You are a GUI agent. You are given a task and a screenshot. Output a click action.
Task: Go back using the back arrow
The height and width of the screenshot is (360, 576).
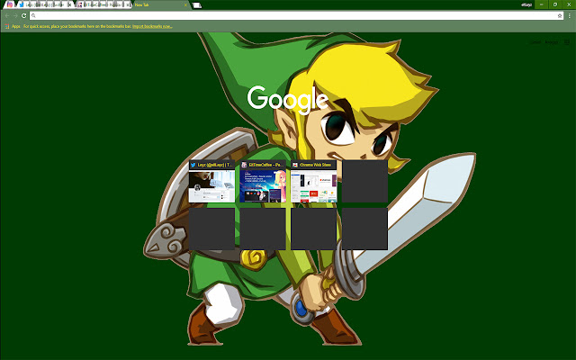(7, 16)
